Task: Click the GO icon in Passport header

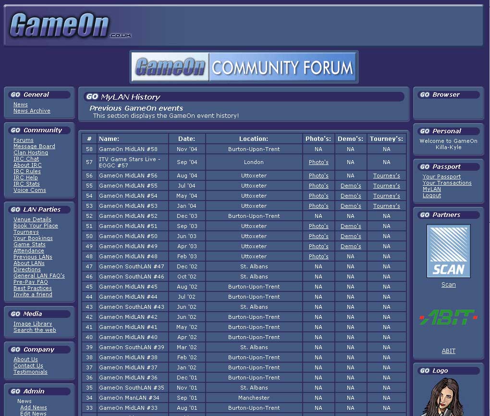Action: tap(425, 167)
